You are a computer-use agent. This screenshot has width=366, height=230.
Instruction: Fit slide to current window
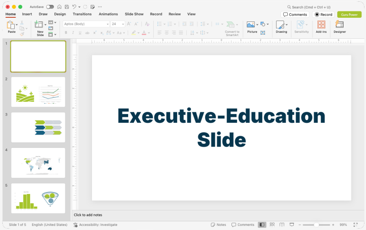355,225
